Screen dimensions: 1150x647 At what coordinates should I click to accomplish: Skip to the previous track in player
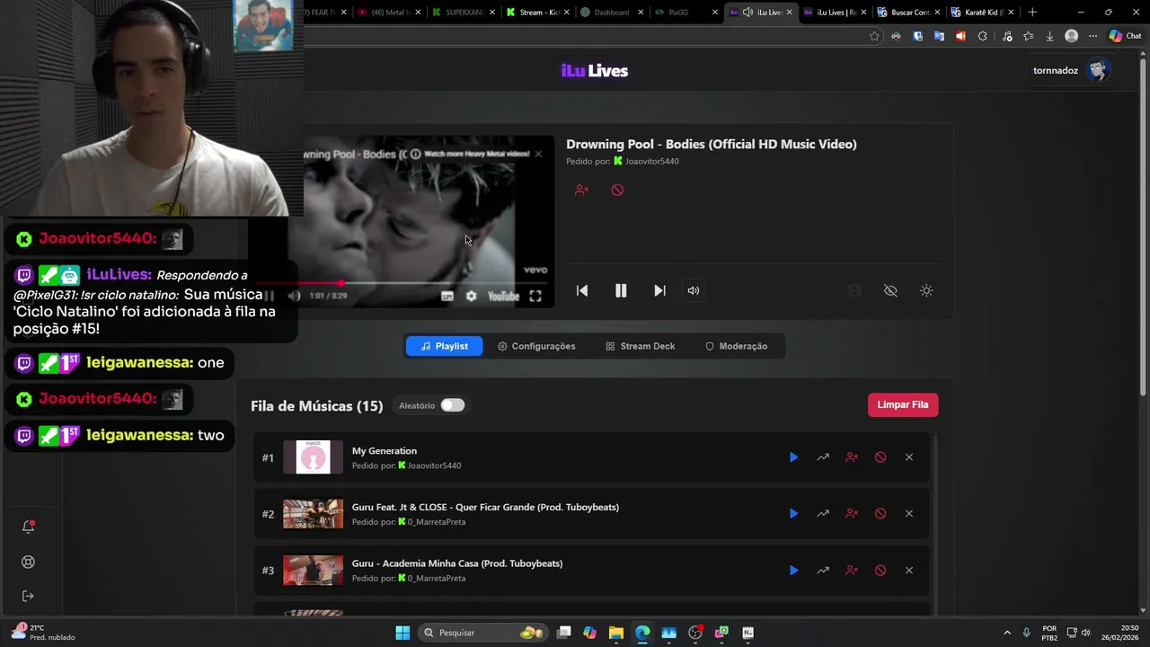coord(582,290)
